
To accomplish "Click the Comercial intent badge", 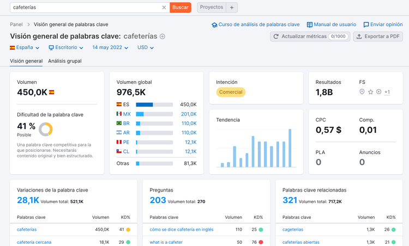I will click(231, 92).
